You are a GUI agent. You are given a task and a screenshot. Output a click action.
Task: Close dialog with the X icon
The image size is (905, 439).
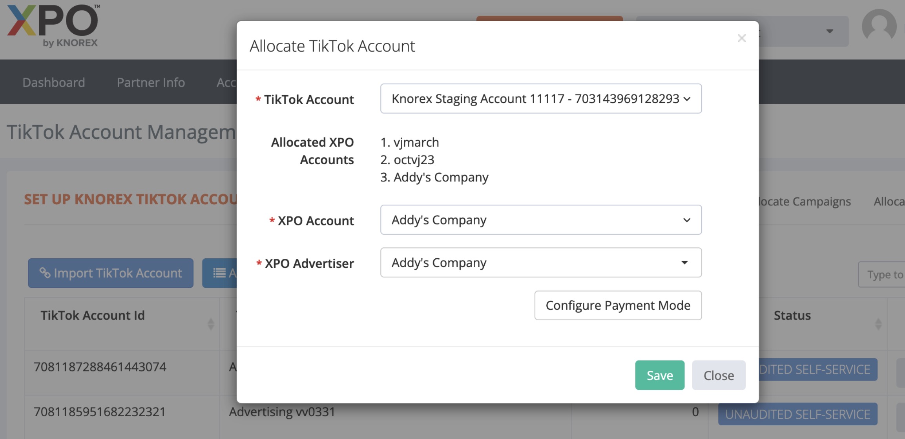[x=741, y=38]
